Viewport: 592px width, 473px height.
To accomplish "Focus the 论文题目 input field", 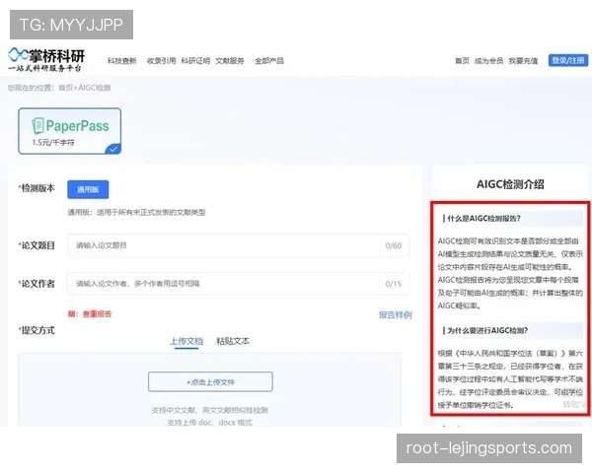I will coord(239,245).
